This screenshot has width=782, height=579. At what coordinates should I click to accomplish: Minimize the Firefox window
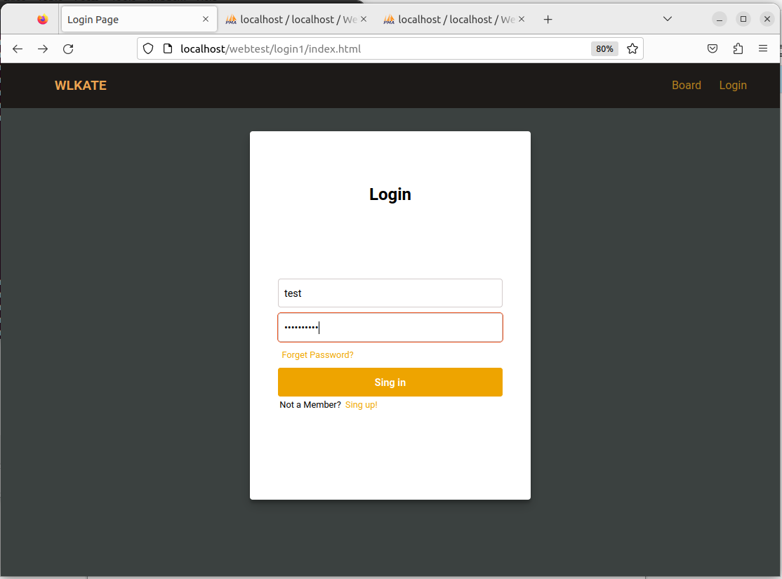719,20
